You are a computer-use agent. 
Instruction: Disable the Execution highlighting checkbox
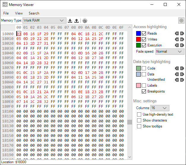coord(144,45)
